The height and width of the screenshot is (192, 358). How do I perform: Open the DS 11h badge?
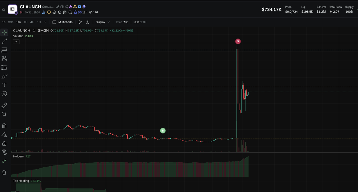pyautogui.click(x=80, y=12)
